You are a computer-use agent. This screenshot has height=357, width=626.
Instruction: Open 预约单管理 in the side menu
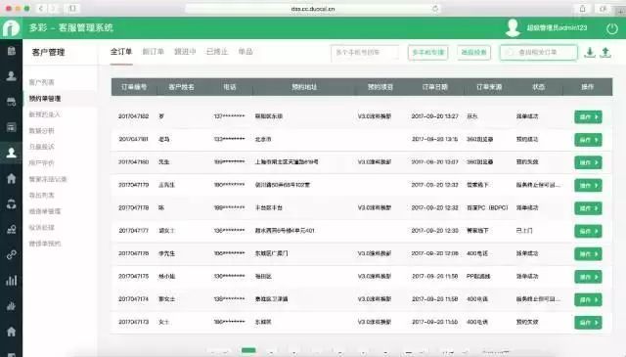(x=45, y=98)
